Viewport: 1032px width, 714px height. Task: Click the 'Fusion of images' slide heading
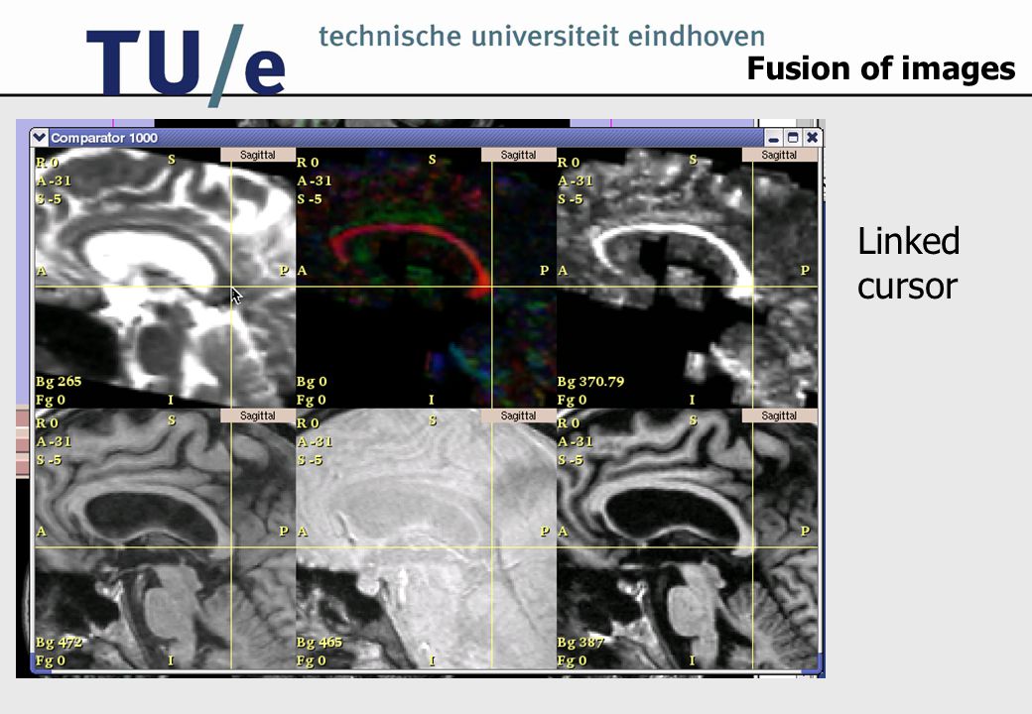coord(881,68)
